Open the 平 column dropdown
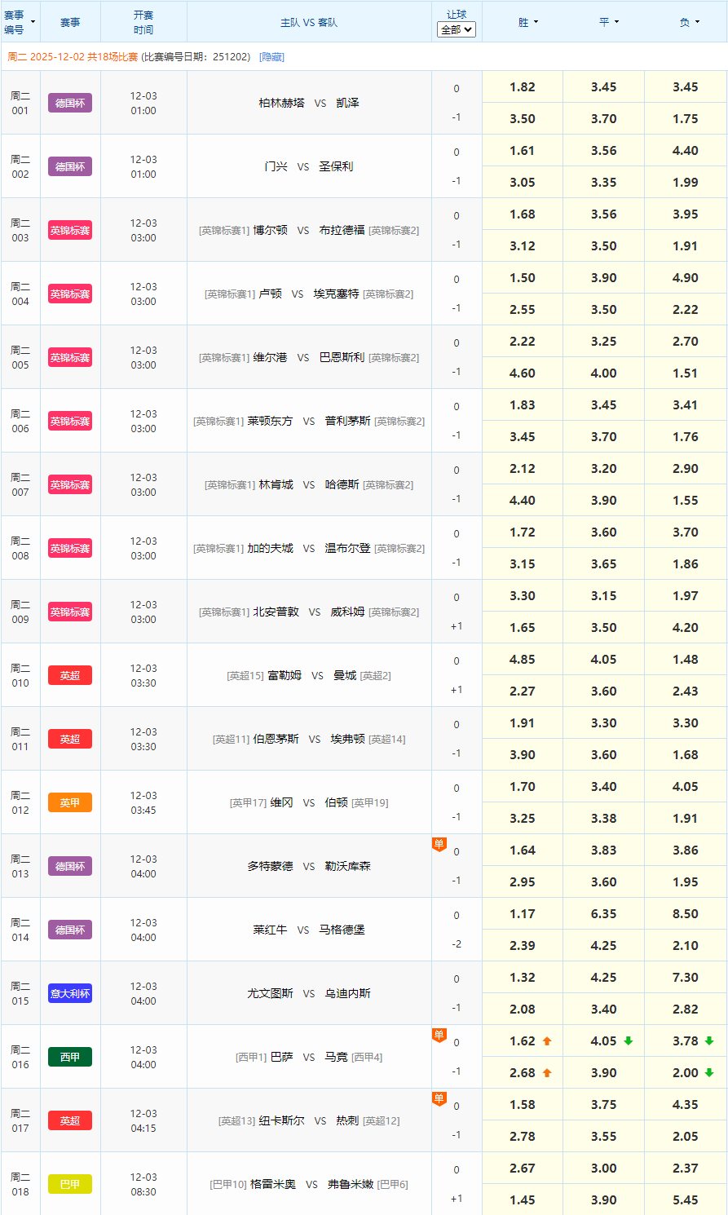Viewport: 728px width, 1215px height. click(609, 22)
